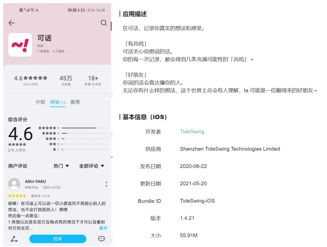Tap the share node icon near 打开
Viewport: 327px width, 247px height.
[x=14, y=239]
